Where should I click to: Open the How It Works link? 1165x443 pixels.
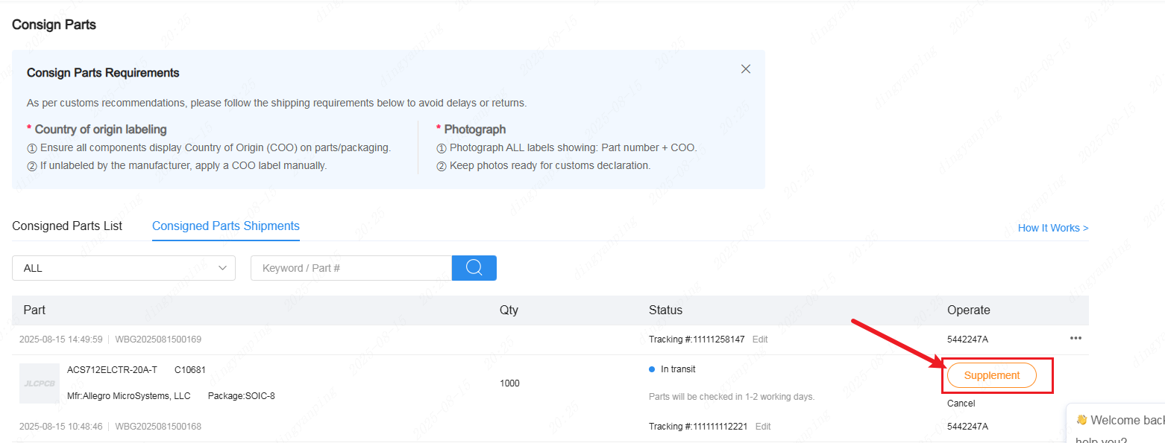coord(1053,228)
